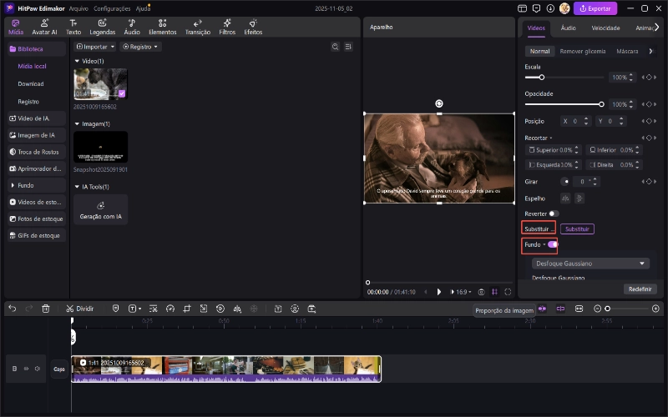
Task: Toggle Opacidade keyframe diamond
Action: 649,104
